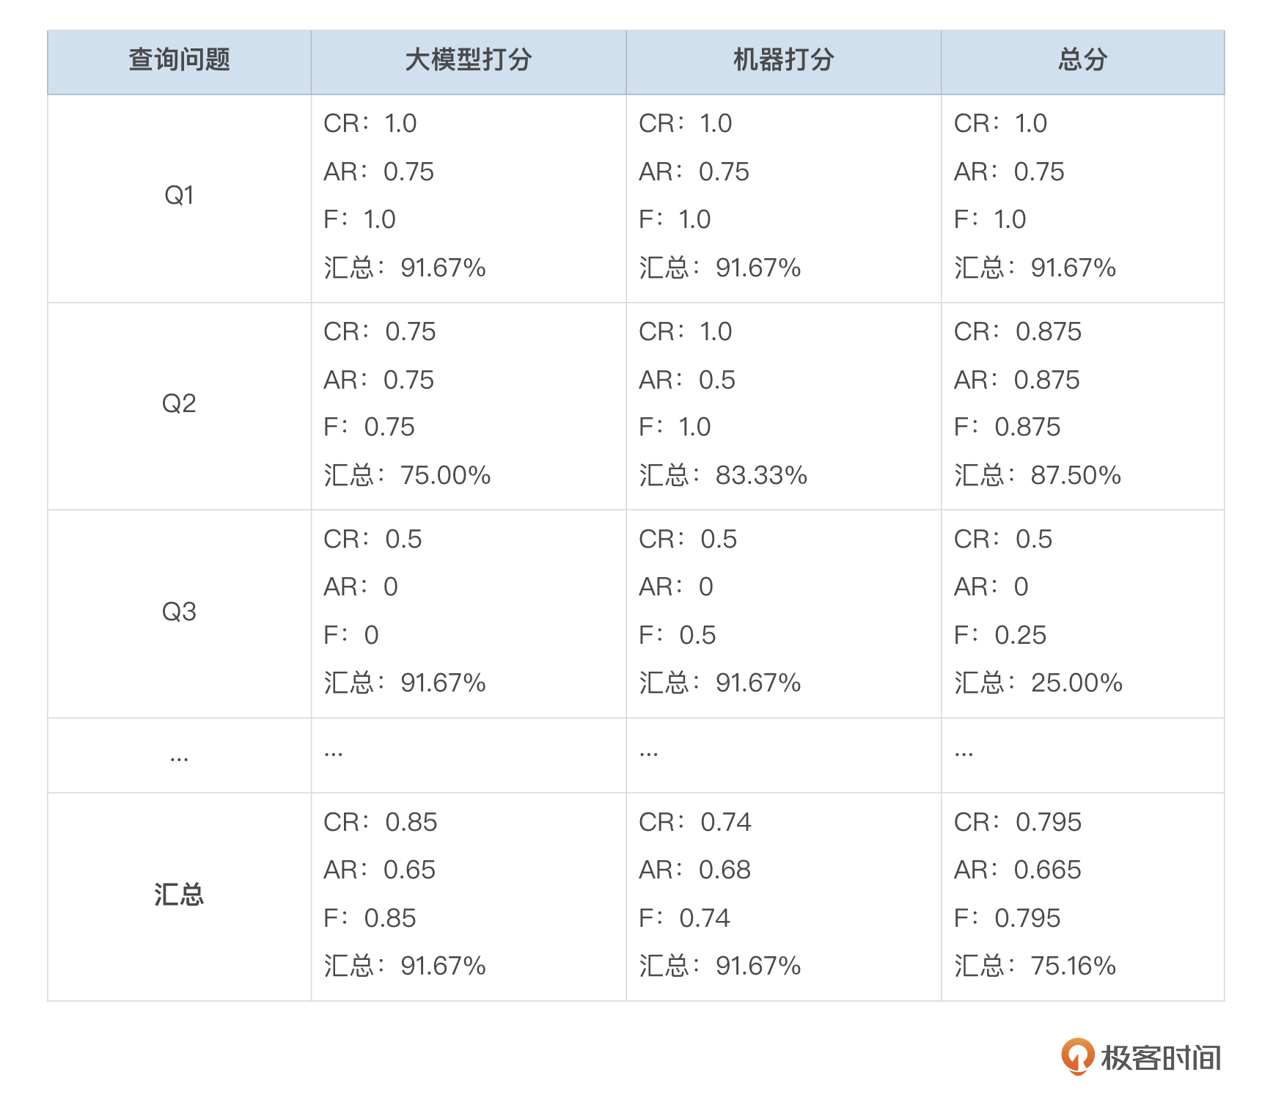
Task: Select the AR: 0.68 value
Action: [694, 870]
